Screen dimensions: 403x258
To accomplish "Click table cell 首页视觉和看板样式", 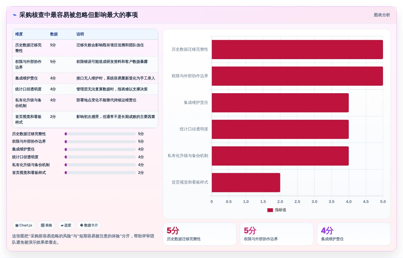I will click(x=28, y=119).
